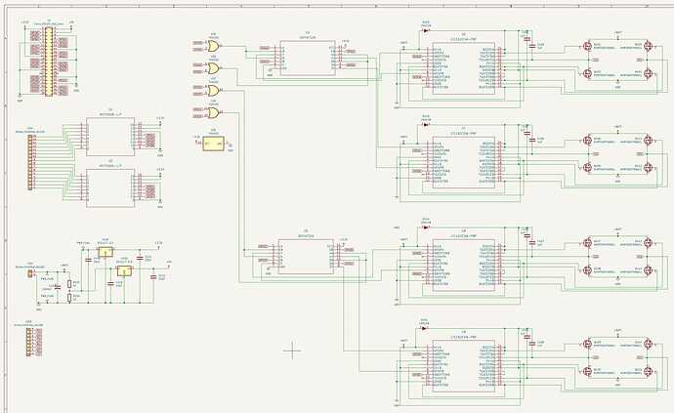Select the yellow 40-pin Raspberry Pi header symbol
The width and height of the screenshot is (674, 413).
pyautogui.click(x=49, y=62)
